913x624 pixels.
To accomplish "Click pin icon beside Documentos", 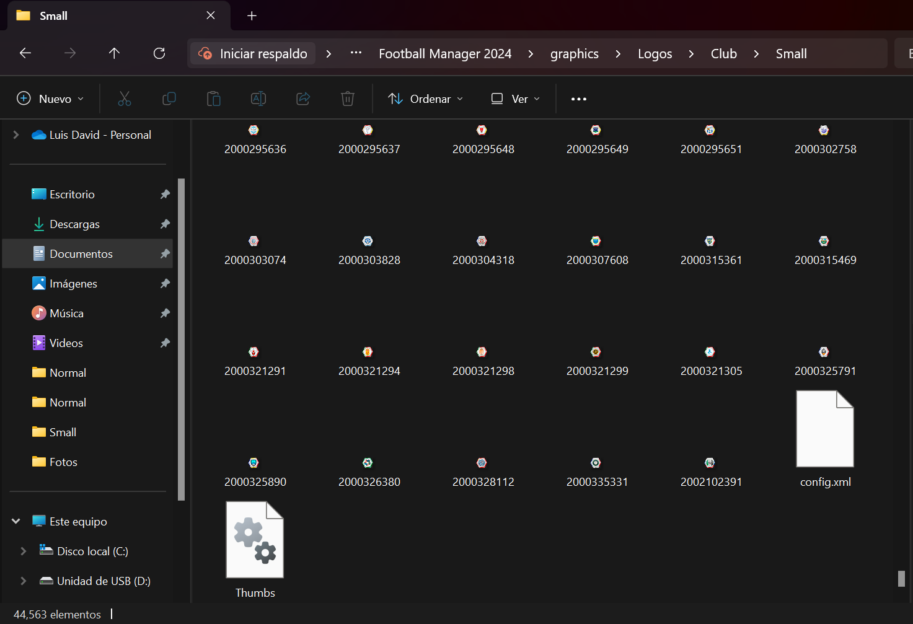I will (165, 253).
